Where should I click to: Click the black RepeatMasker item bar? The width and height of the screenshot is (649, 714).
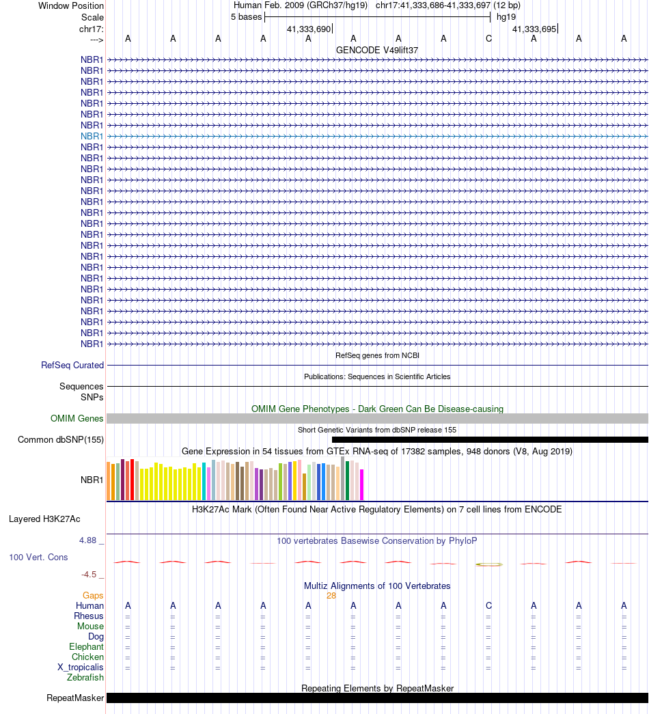pyautogui.click(x=377, y=698)
